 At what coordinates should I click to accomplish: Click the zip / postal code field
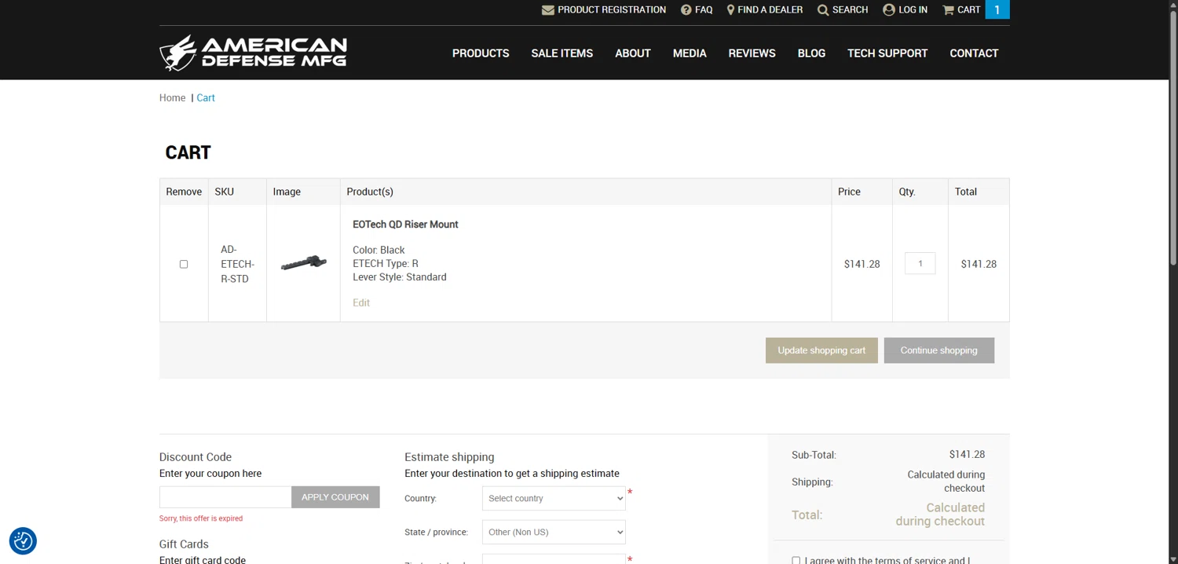[554, 559]
